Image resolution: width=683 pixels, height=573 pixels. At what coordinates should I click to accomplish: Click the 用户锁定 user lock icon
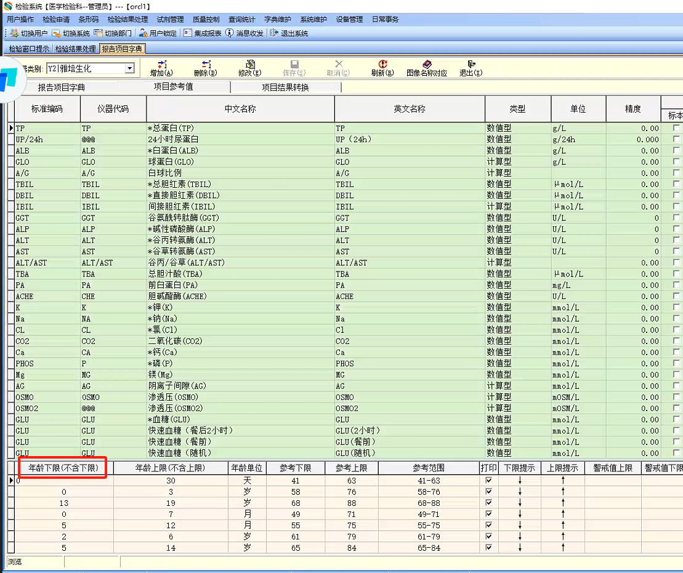pos(143,33)
